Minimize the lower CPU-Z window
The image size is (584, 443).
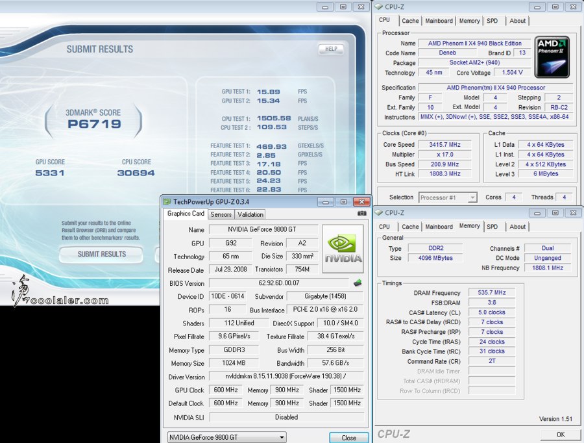click(537, 212)
